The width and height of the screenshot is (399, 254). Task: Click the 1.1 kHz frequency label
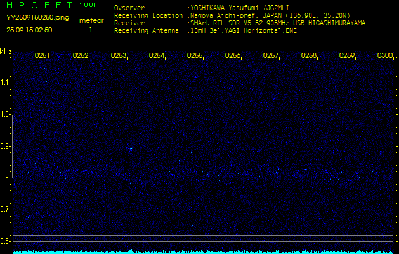[x=6, y=83]
